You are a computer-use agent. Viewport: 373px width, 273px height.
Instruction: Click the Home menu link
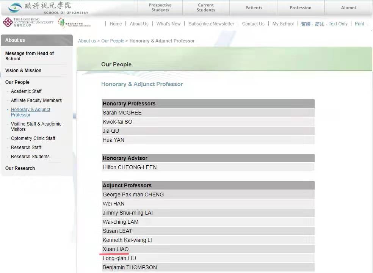coord(116,24)
